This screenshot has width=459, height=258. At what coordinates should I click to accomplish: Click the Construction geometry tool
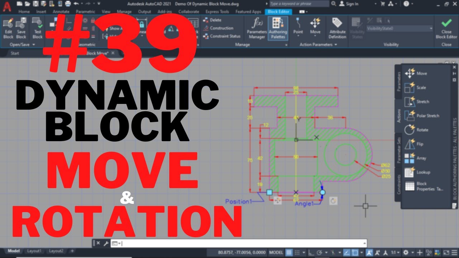[218, 28]
